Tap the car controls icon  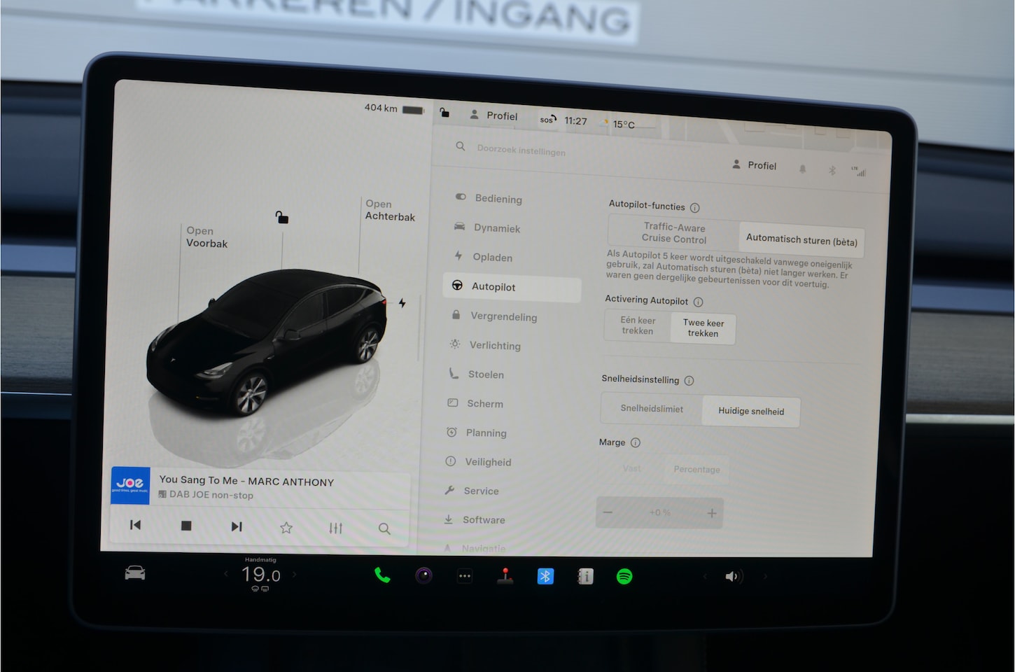[135, 573]
